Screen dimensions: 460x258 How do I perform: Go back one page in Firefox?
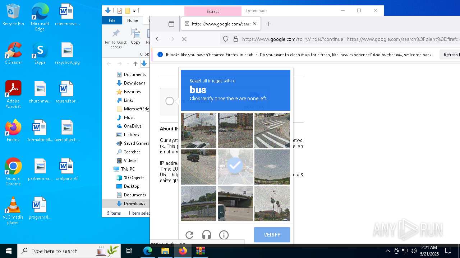tap(158, 39)
